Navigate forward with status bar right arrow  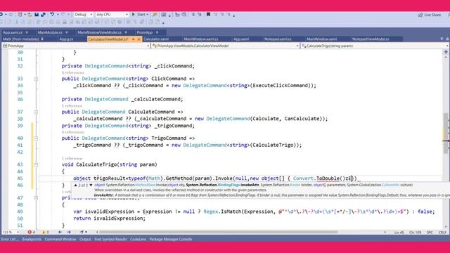pyautogui.click(x=69, y=232)
